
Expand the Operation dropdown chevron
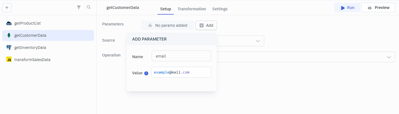click(389, 57)
